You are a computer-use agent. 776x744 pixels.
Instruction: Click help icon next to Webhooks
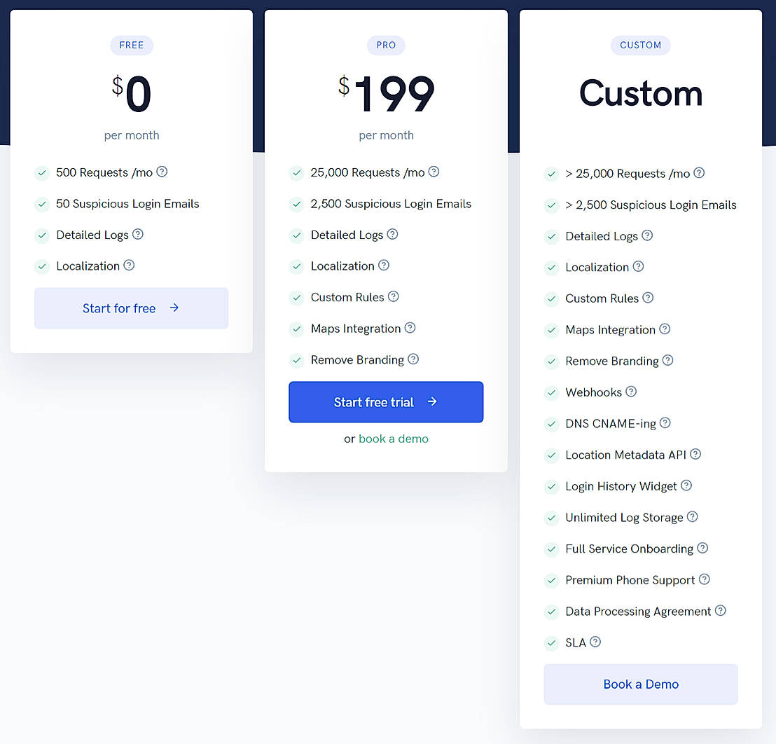(631, 392)
